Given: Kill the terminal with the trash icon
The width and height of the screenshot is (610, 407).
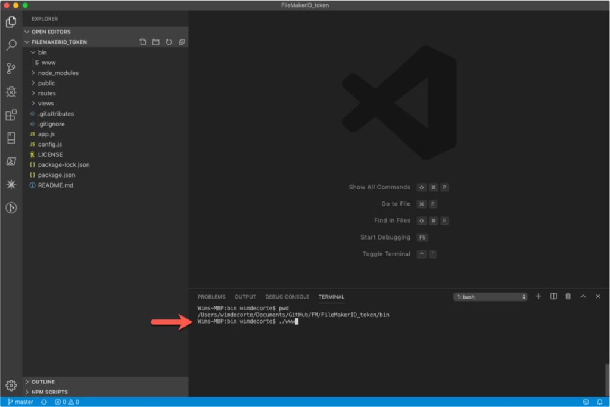Looking at the screenshot, I should [568, 296].
